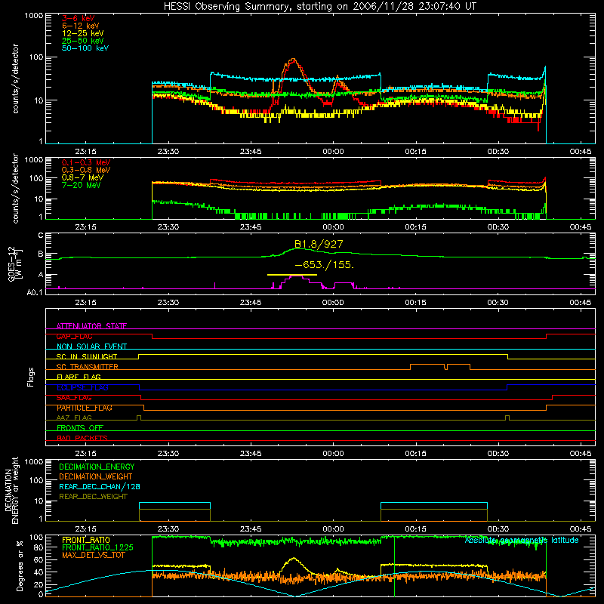Click the -653./155. position annotation

[x=325, y=265]
